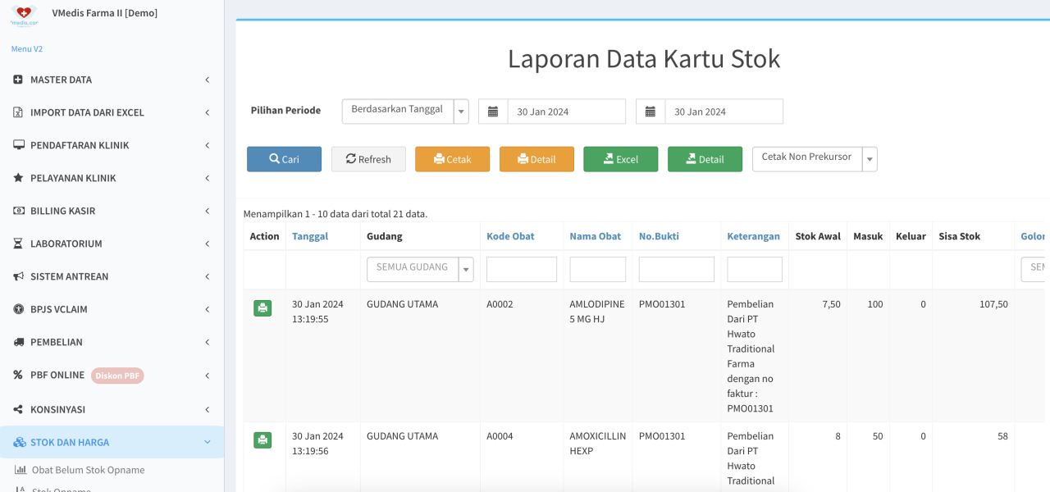Image resolution: width=1050 pixels, height=492 pixels.
Task: Click the calendar icon beside start date
Action: coord(493,112)
